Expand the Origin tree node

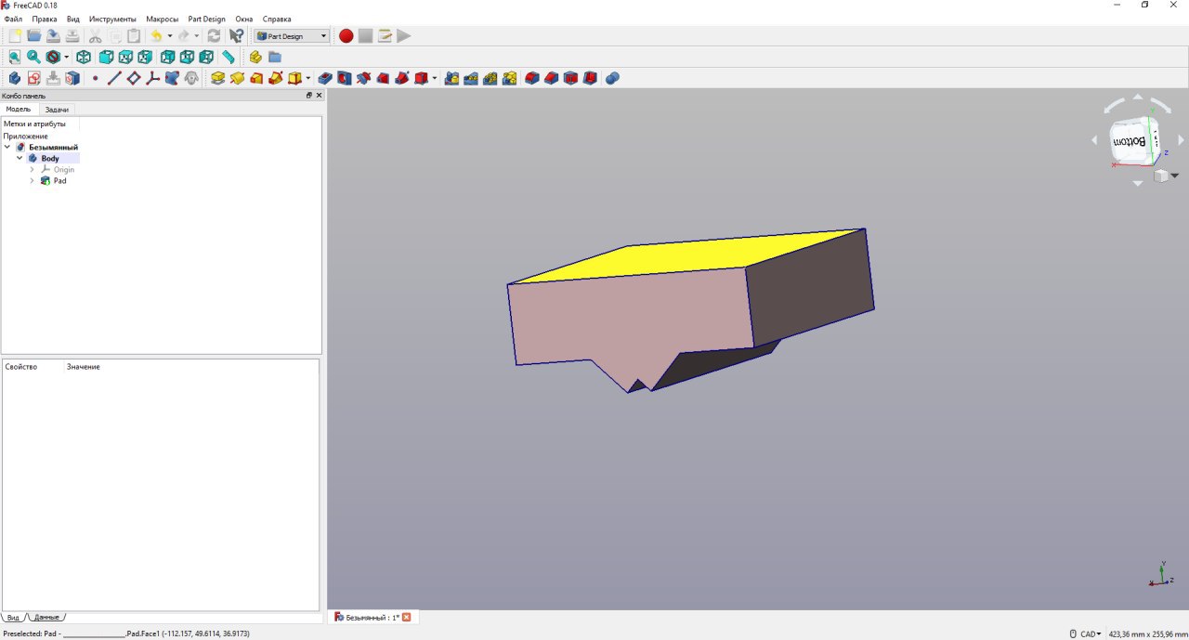(32, 169)
